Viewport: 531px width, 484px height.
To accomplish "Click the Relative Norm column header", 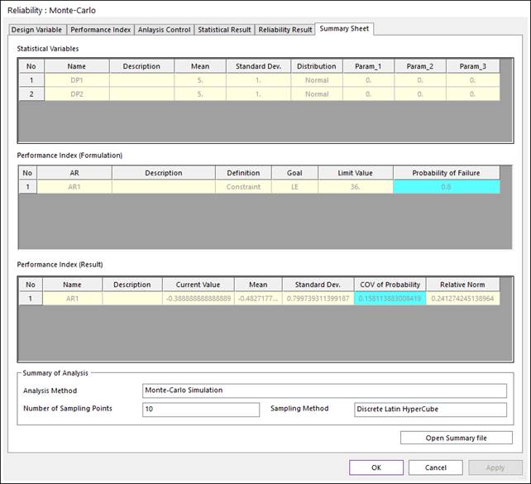I will point(462,285).
